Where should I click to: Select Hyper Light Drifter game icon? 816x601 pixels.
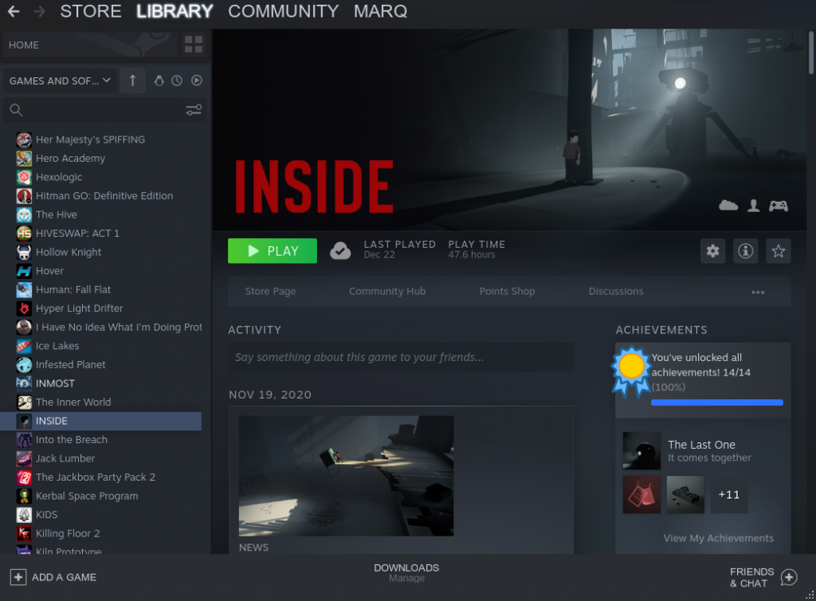24,308
